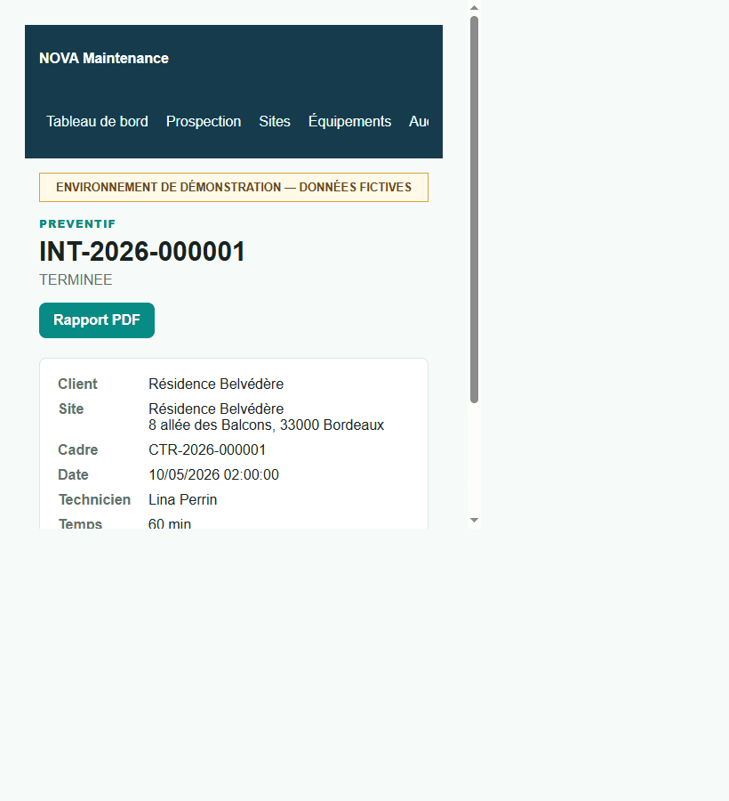Click the TERMINEE status text
Viewport: 729px width, 801px height.
[x=76, y=280]
